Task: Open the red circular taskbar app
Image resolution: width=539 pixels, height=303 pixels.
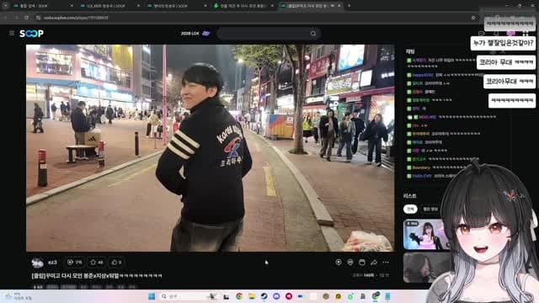Action: click(289, 296)
